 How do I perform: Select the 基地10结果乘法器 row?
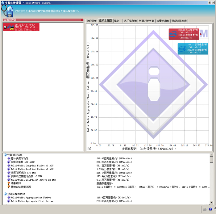point(107,187)
